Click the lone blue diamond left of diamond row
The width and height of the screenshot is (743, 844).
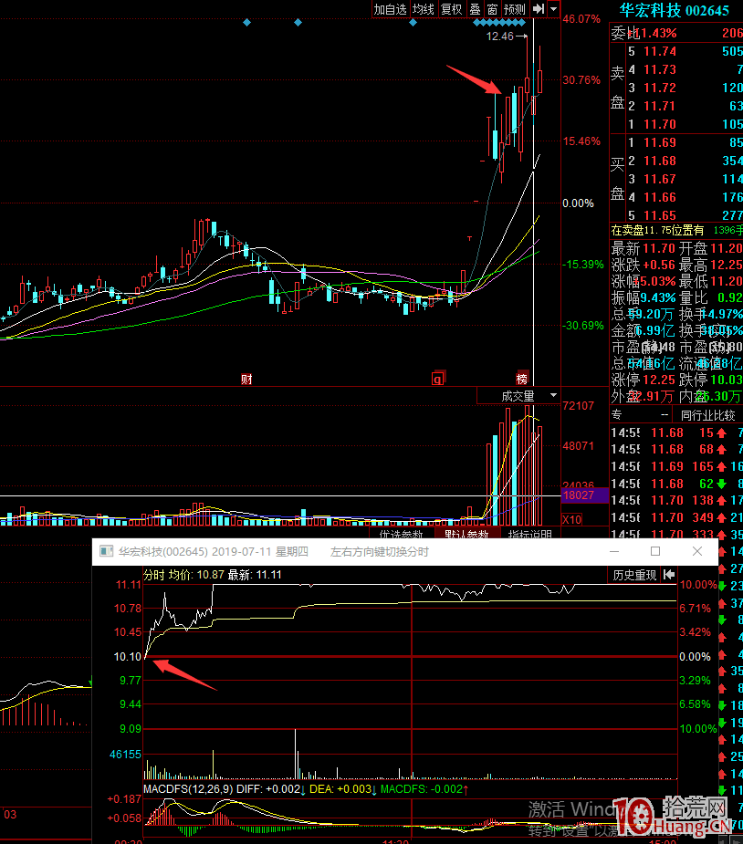[413, 22]
